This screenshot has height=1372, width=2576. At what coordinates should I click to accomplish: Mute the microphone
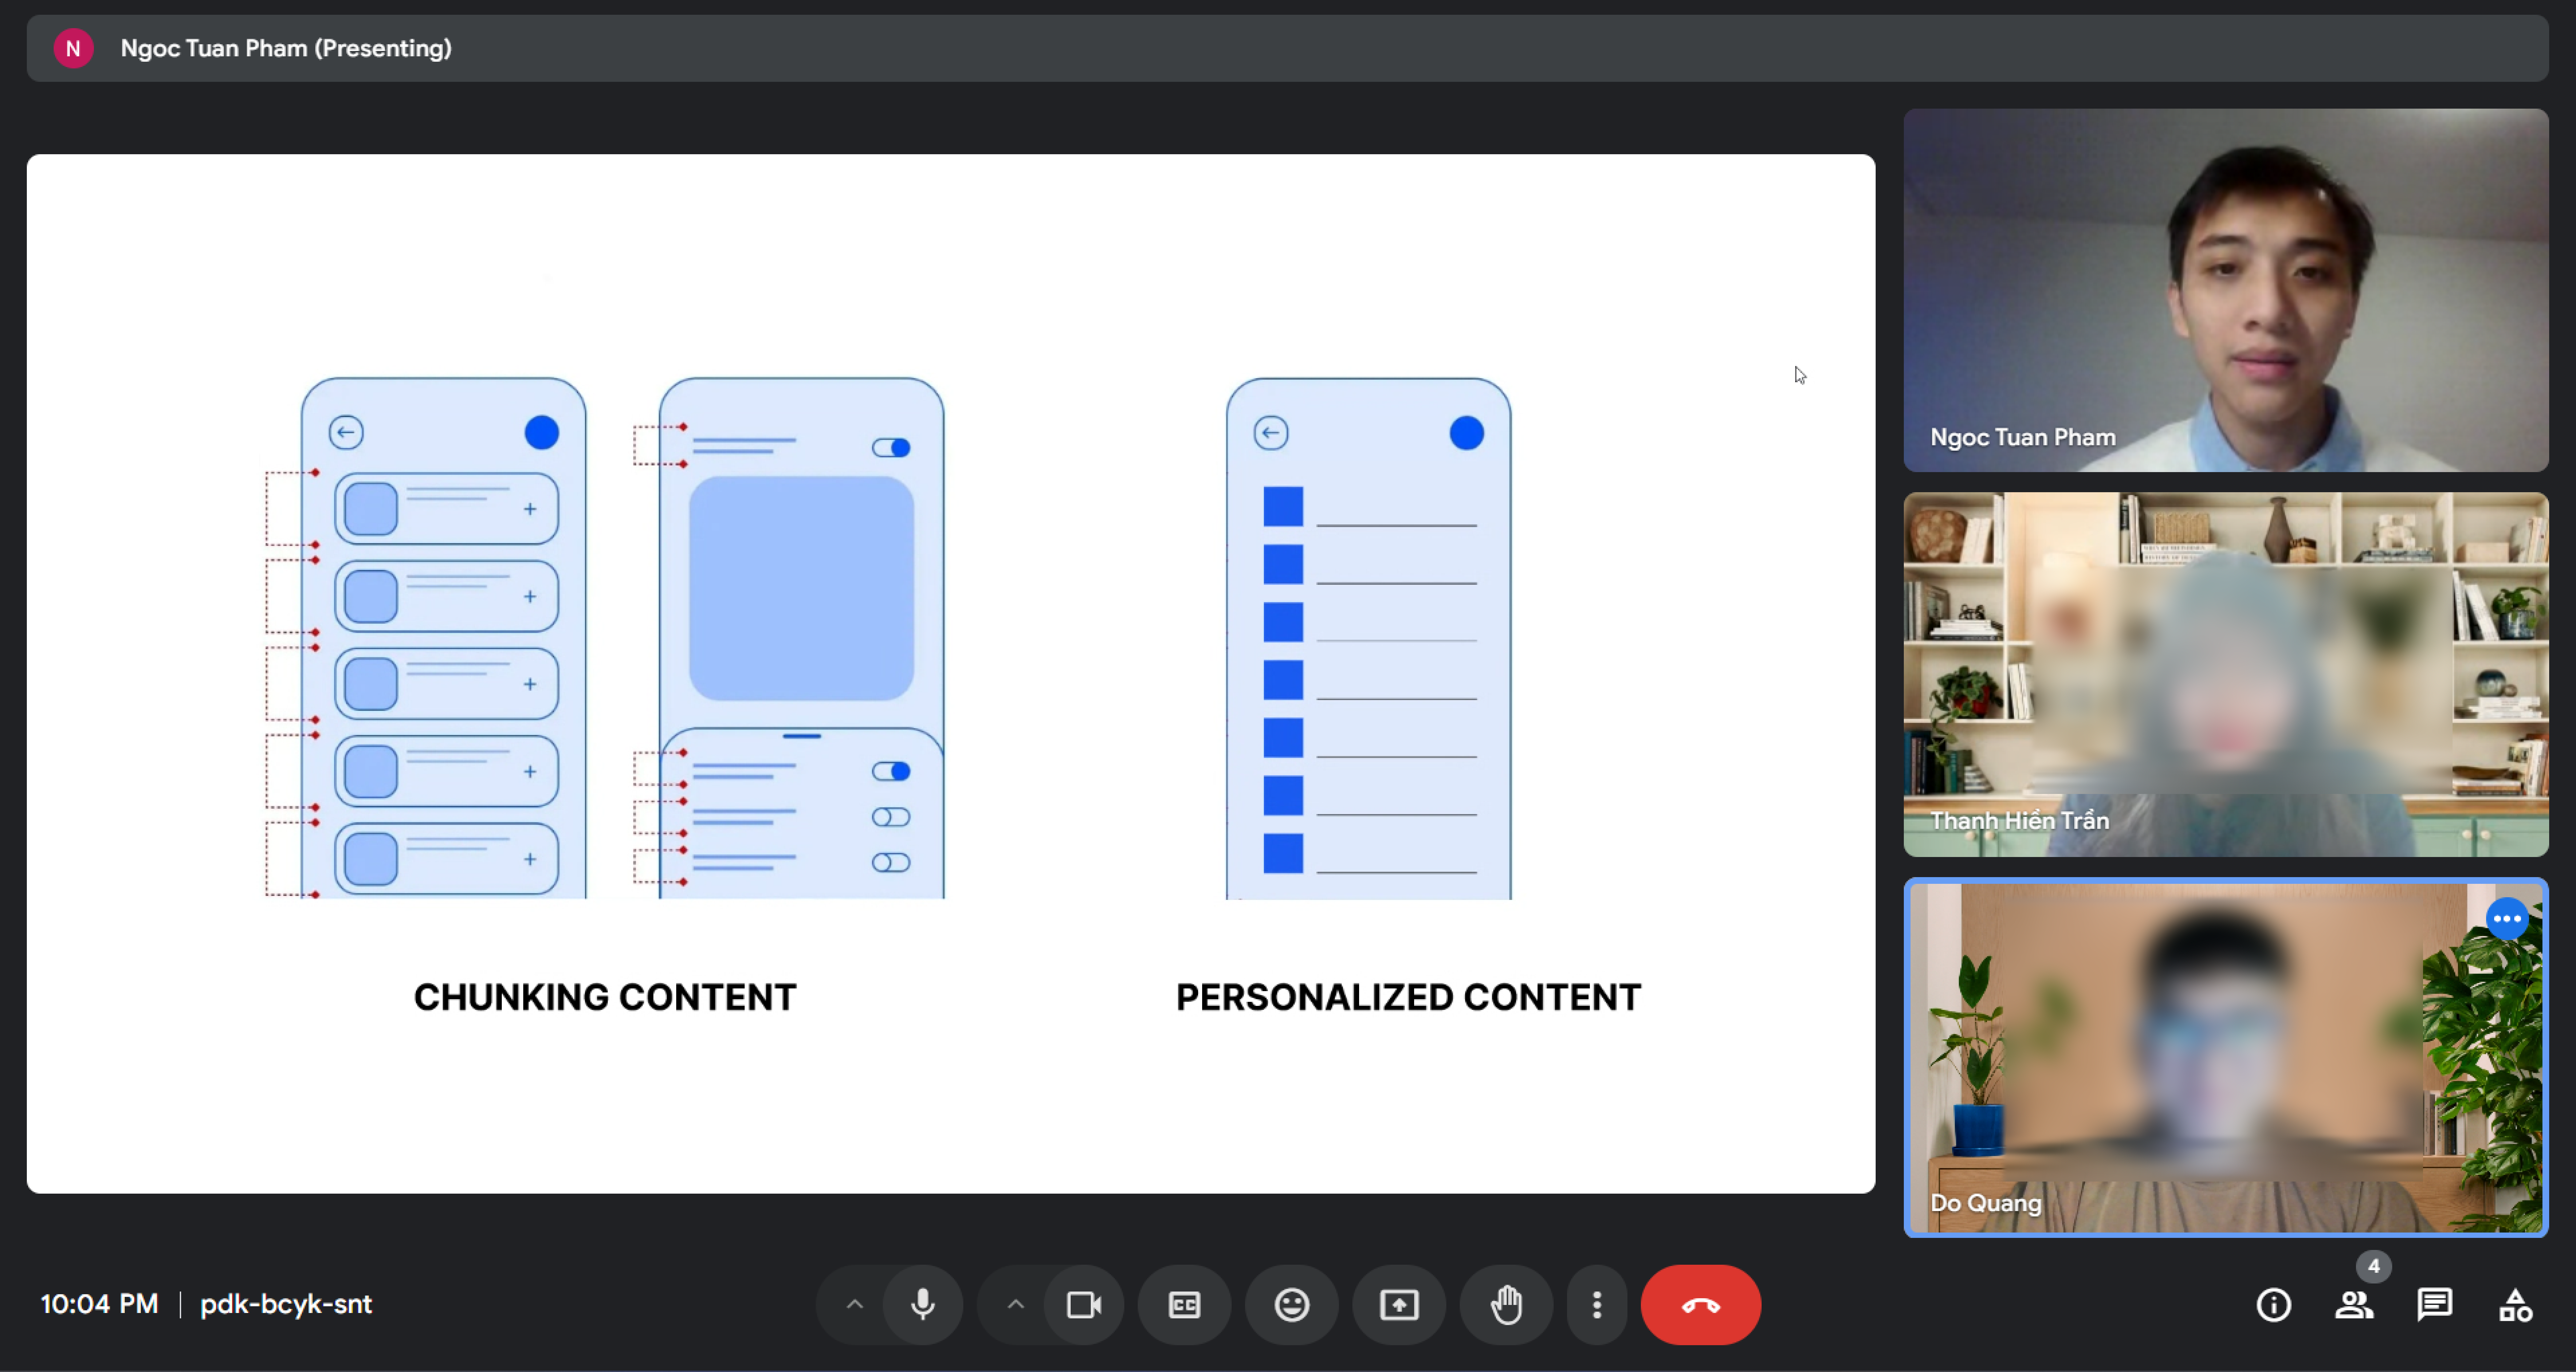tap(922, 1304)
